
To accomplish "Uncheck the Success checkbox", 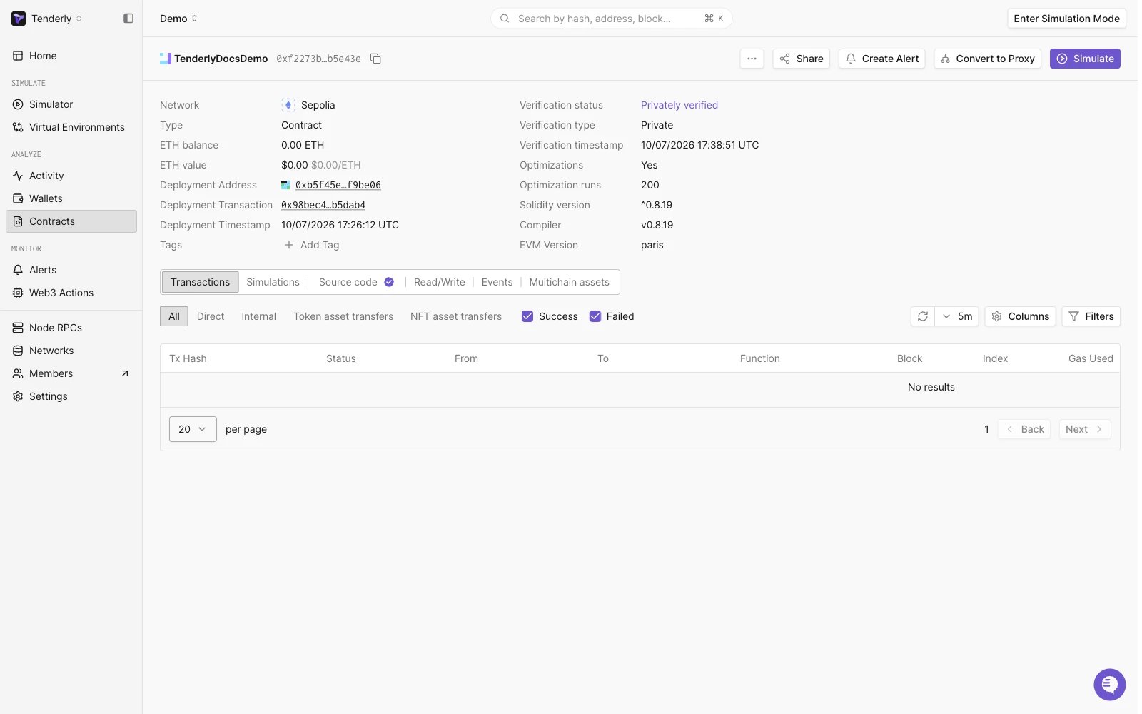I will tap(527, 316).
